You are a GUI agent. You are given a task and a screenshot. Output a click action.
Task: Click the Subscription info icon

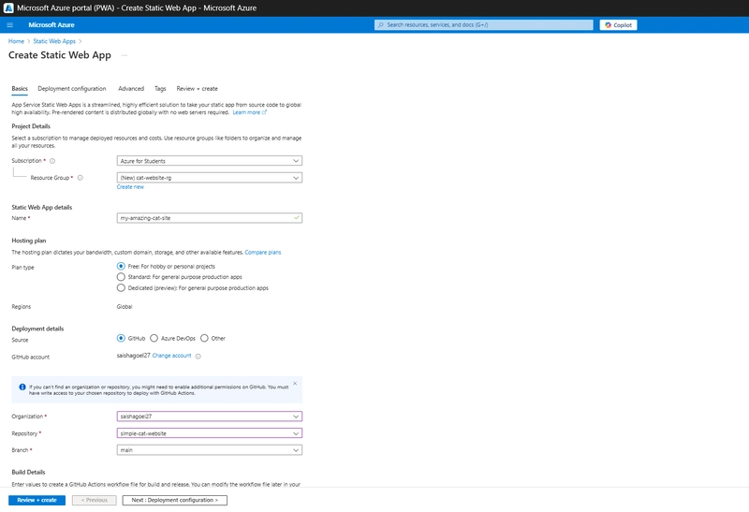[x=52, y=161]
